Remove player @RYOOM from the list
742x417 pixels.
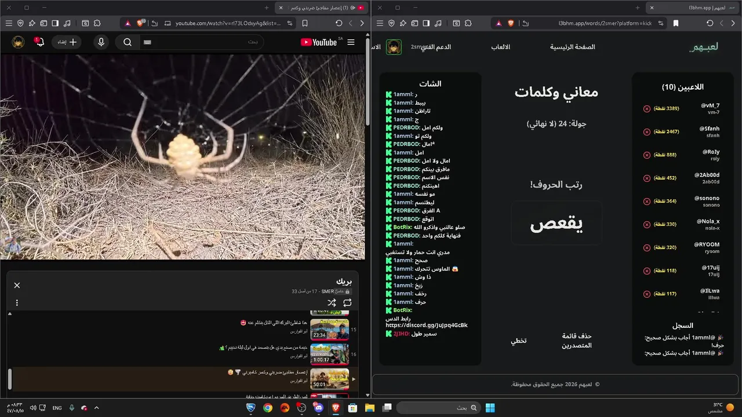tap(647, 248)
